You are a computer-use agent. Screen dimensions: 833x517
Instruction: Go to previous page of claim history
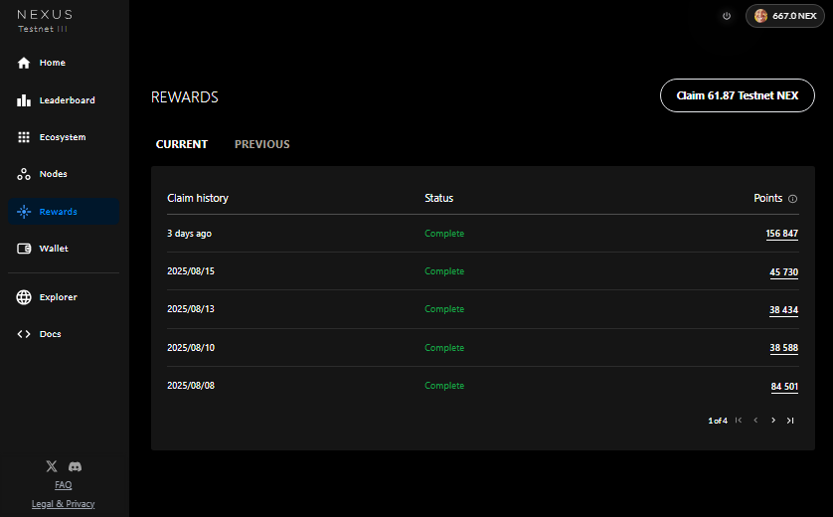click(x=755, y=421)
